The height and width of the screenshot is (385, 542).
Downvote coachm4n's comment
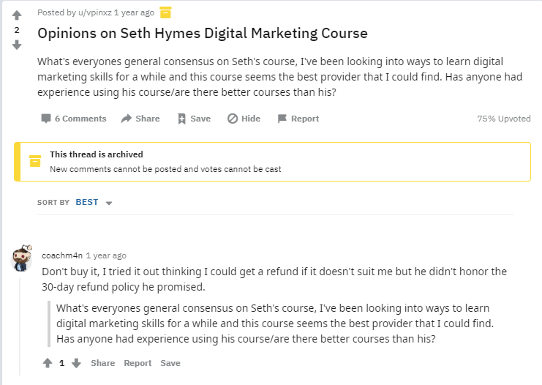(76, 363)
